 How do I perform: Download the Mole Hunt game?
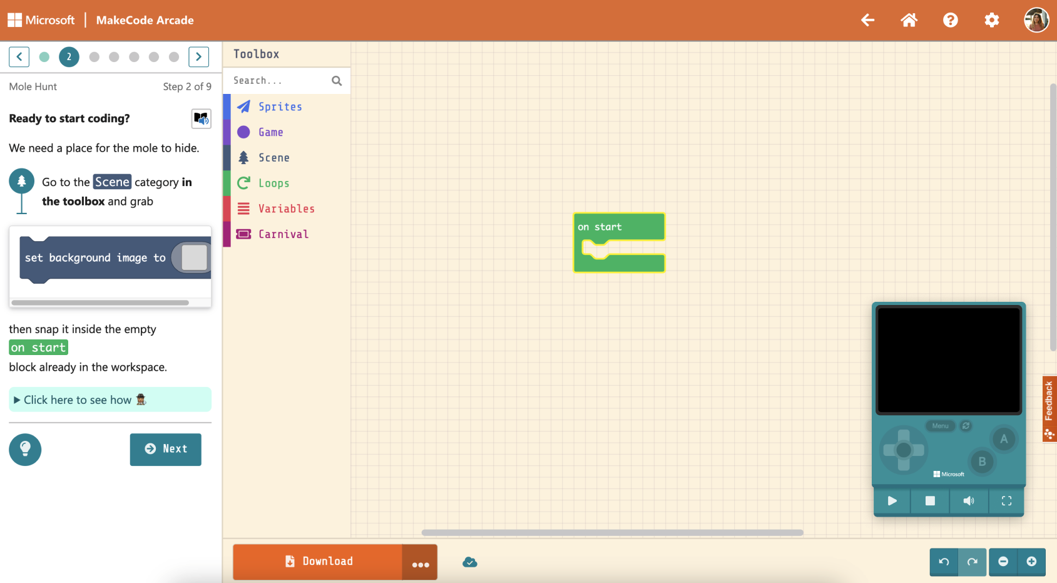coord(320,562)
